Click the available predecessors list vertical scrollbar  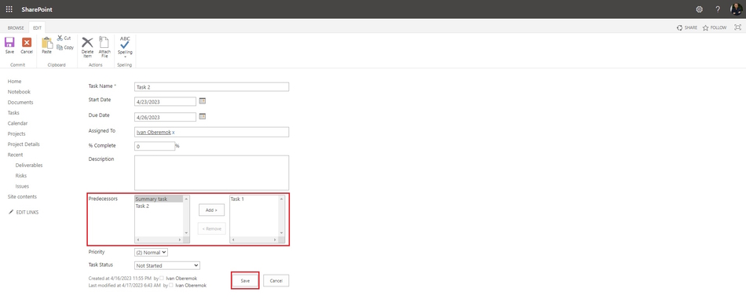tap(187, 216)
